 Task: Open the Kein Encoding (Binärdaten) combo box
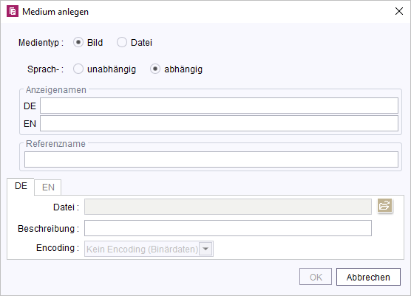[x=149, y=249]
